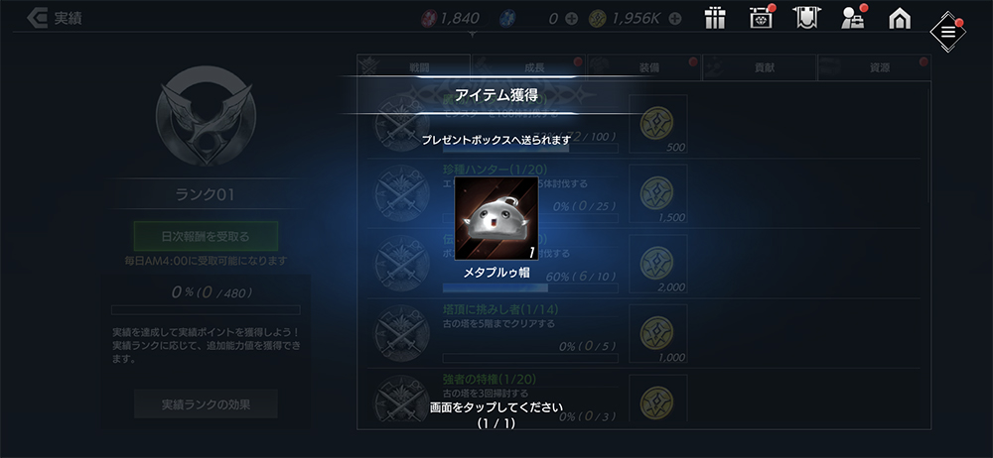The height and width of the screenshot is (458, 993).
Task: Open the calendar event icon
Action: 760,19
